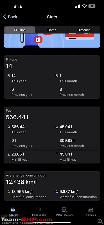Tap the Min fill-up down-arrow icon
The width and height of the screenshot is (104, 225).
tap(9, 154)
